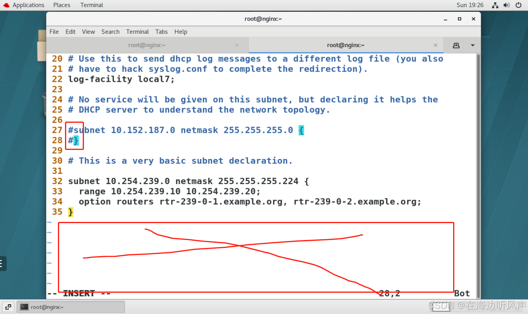Open the View menu in terminal
Viewport: 528px width, 314px height.
point(88,32)
